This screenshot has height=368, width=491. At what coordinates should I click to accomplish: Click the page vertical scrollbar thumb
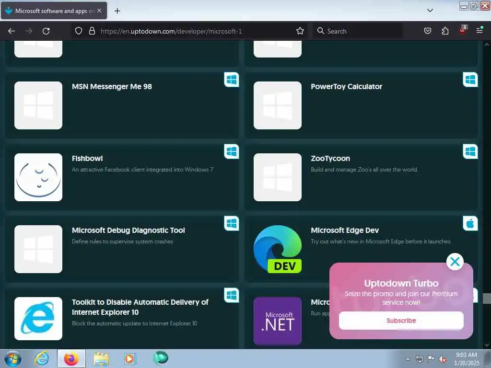point(487,298)
